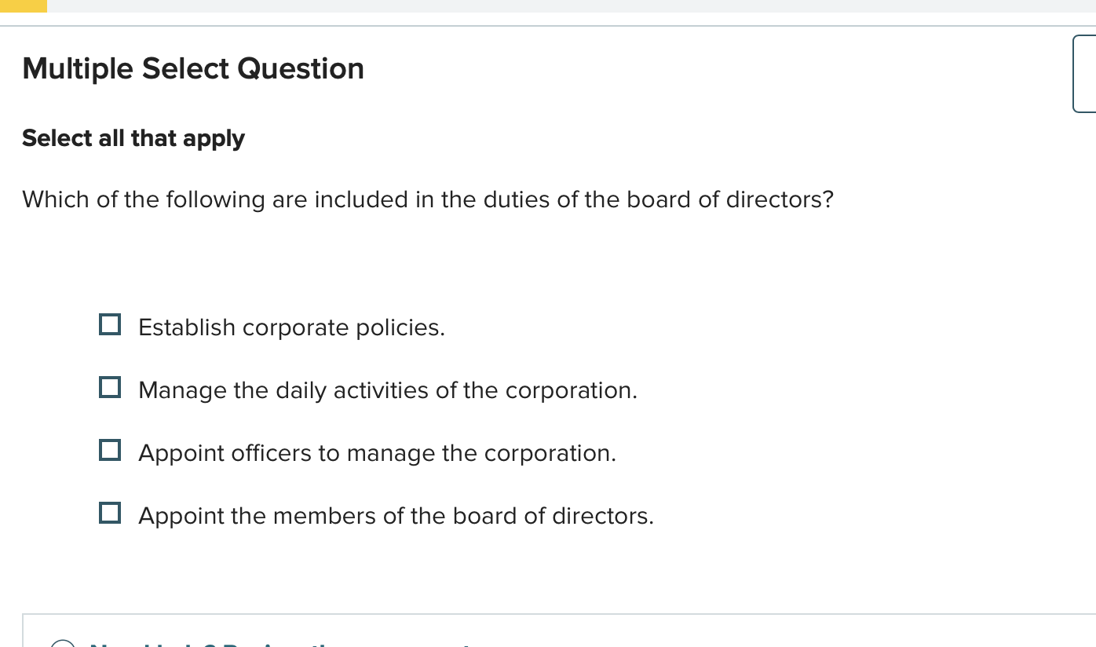
Task: Check Appoint officers to manage the corporation
Action: tap(110, 449)
